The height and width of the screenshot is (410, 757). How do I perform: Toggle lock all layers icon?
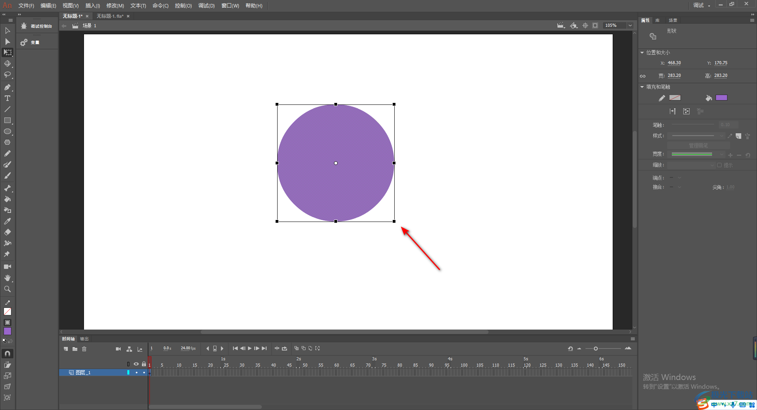(x=144, y=364)
